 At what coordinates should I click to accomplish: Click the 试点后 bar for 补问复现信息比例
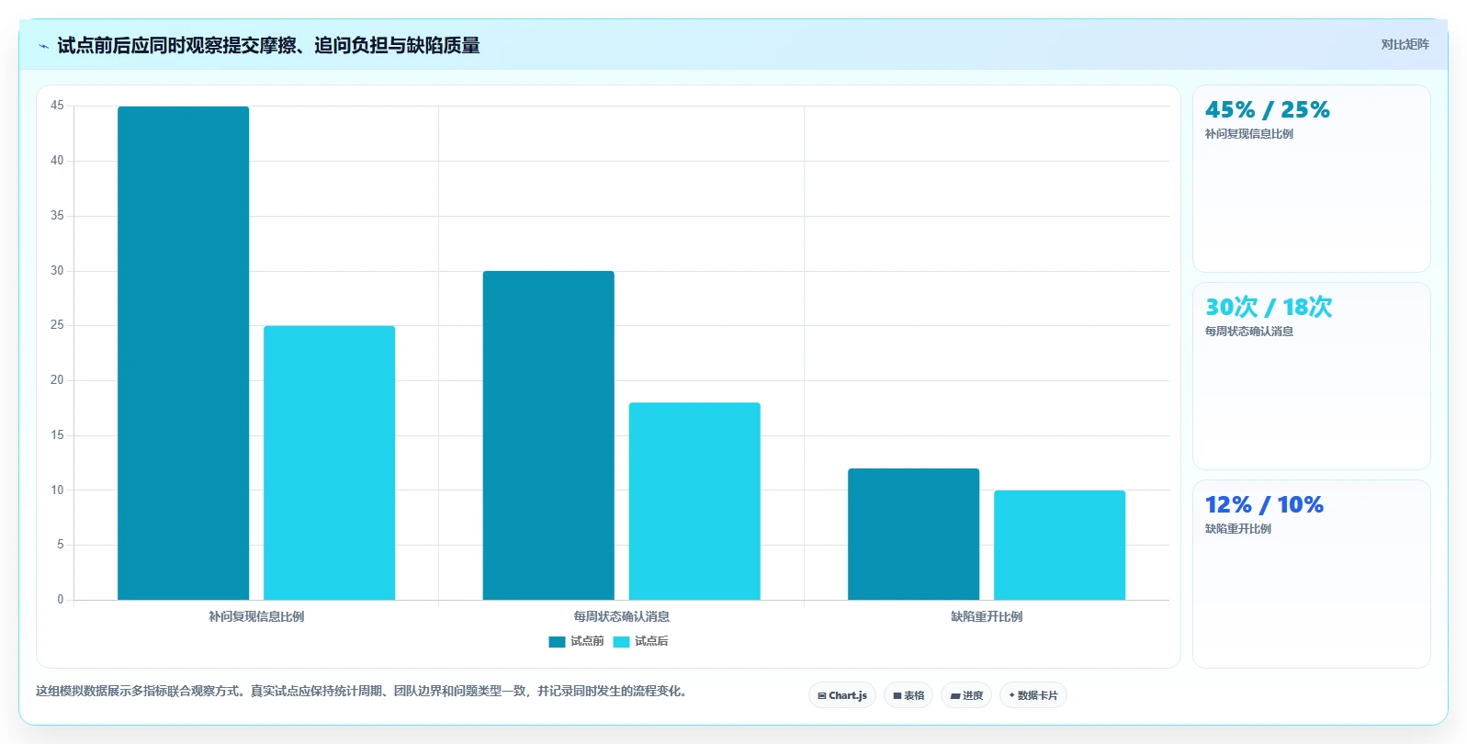point(329,463)
